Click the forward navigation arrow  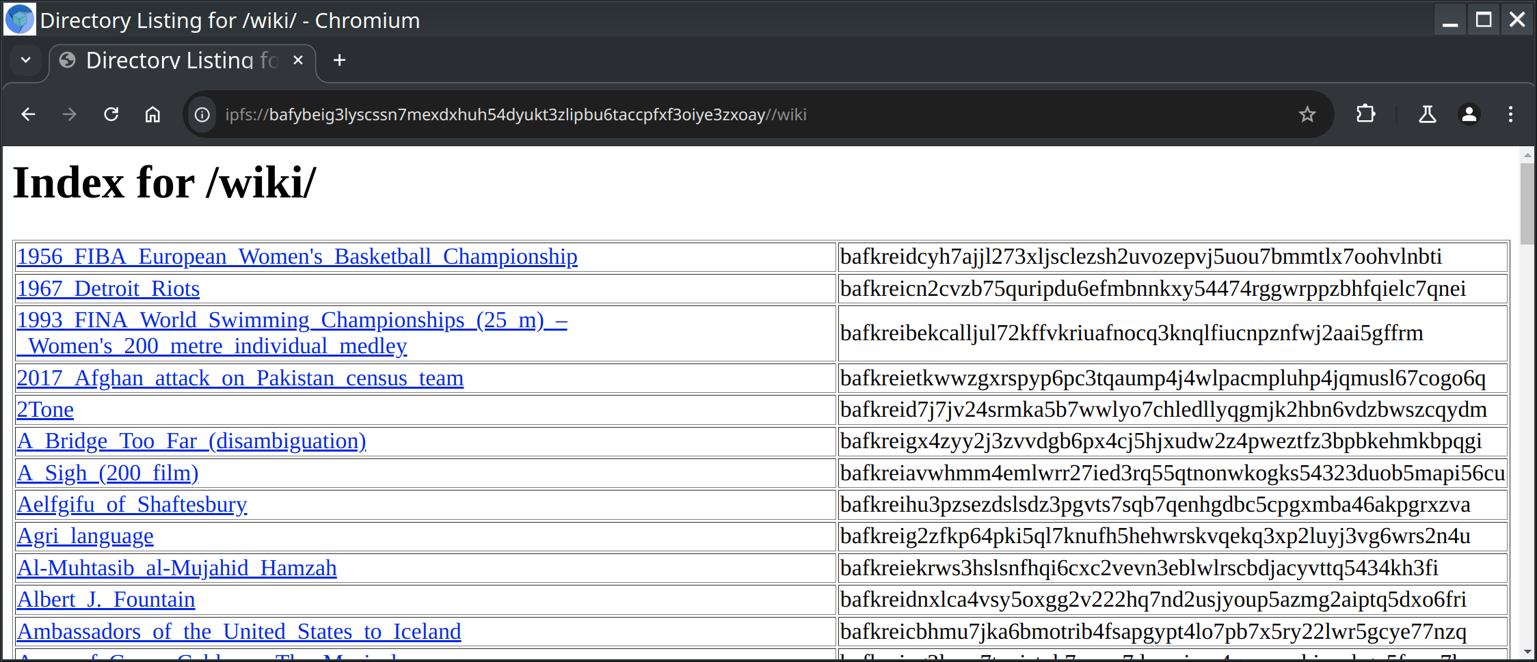[x=69, y=114]
